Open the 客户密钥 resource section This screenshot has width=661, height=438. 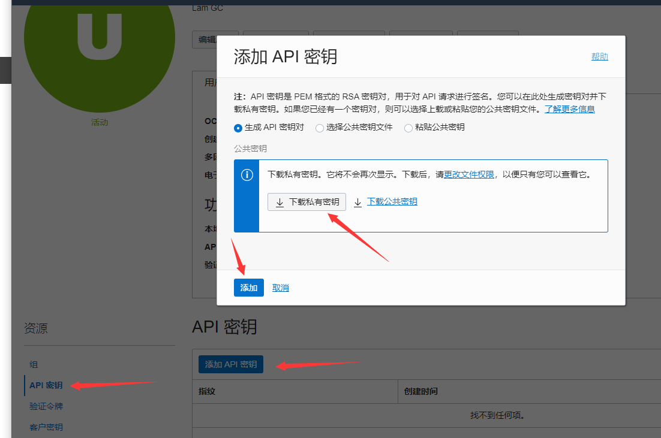pyautogui.click(x=46, y=427)
